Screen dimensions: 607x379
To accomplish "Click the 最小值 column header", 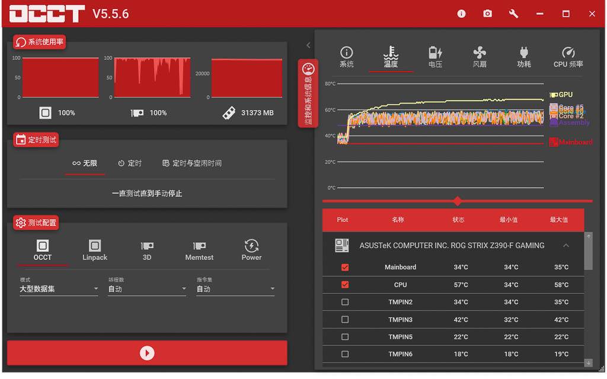I will (509, 220).
